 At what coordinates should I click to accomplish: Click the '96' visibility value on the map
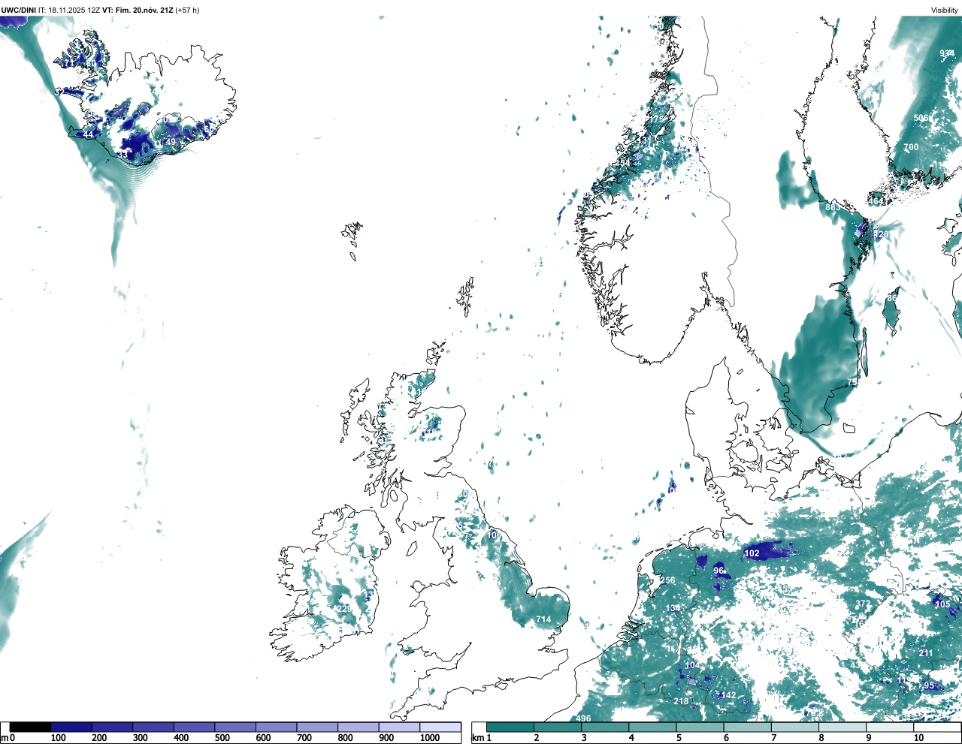(x=718, y=571)
